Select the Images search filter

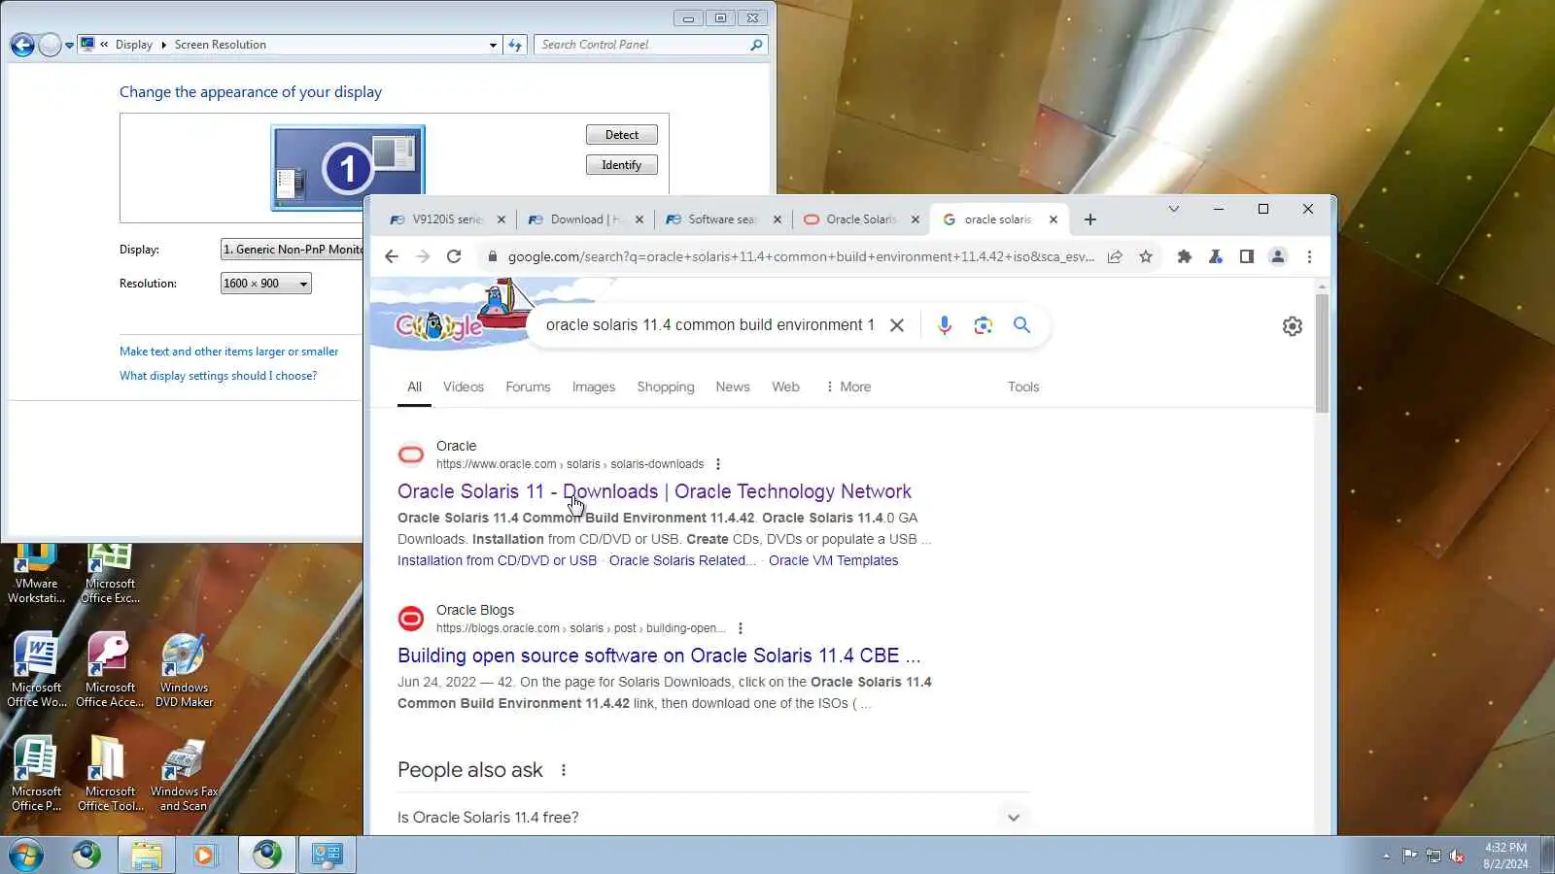593,387
